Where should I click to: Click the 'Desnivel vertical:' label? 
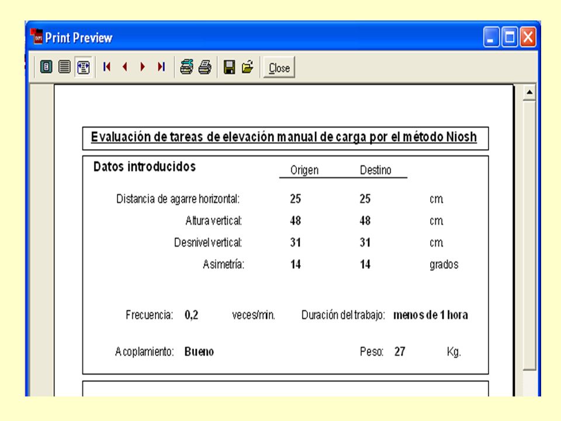[x=208, y=243]
